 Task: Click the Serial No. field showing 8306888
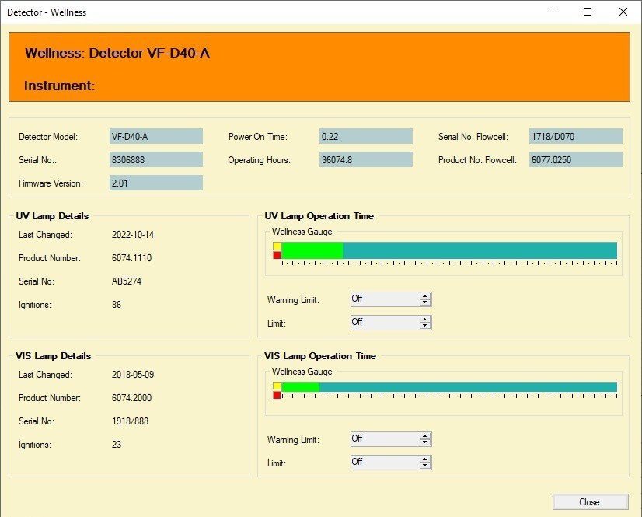pos(155,159)
